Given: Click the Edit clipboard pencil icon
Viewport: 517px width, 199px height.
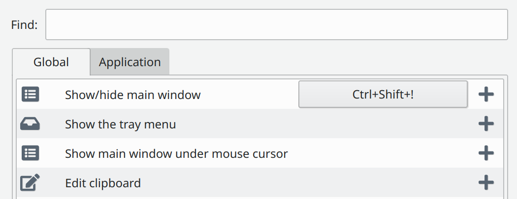Looking at the screenshot, I should click(x=30, y=183).
